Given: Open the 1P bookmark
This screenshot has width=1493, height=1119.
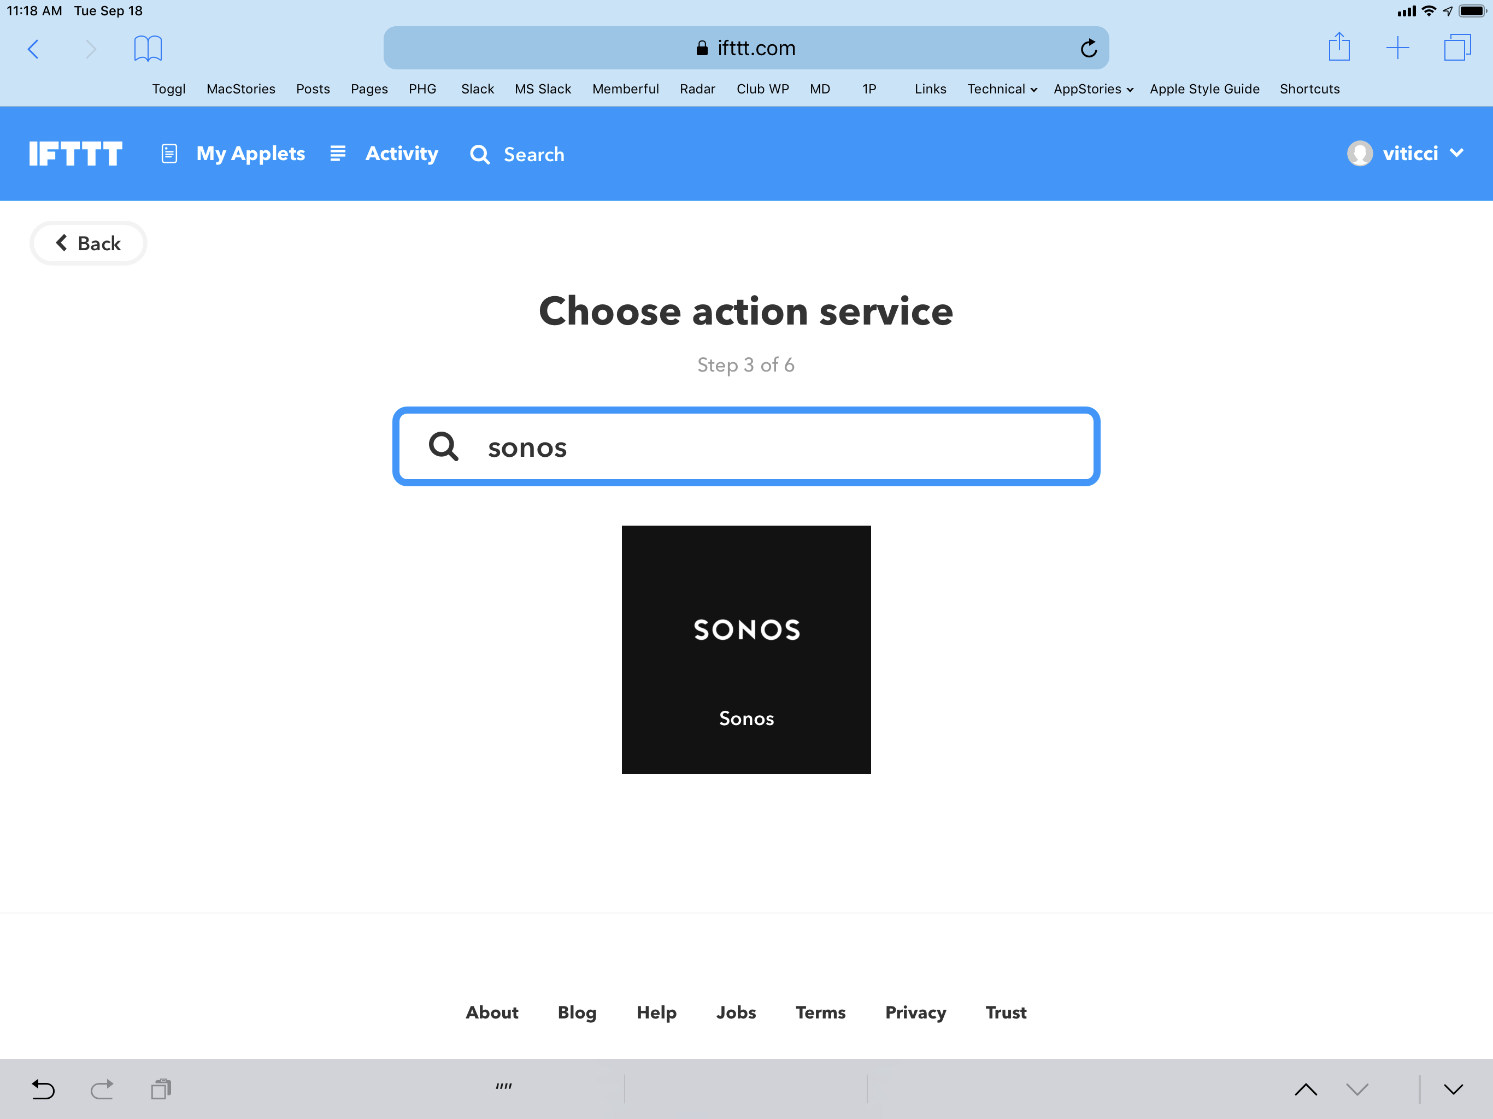Looking at the screenshot, I should pos(869,89).
